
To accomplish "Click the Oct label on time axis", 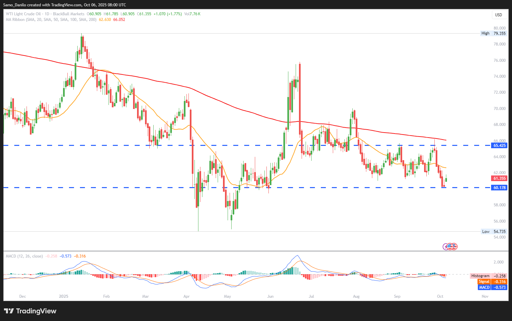I will 440,296.
